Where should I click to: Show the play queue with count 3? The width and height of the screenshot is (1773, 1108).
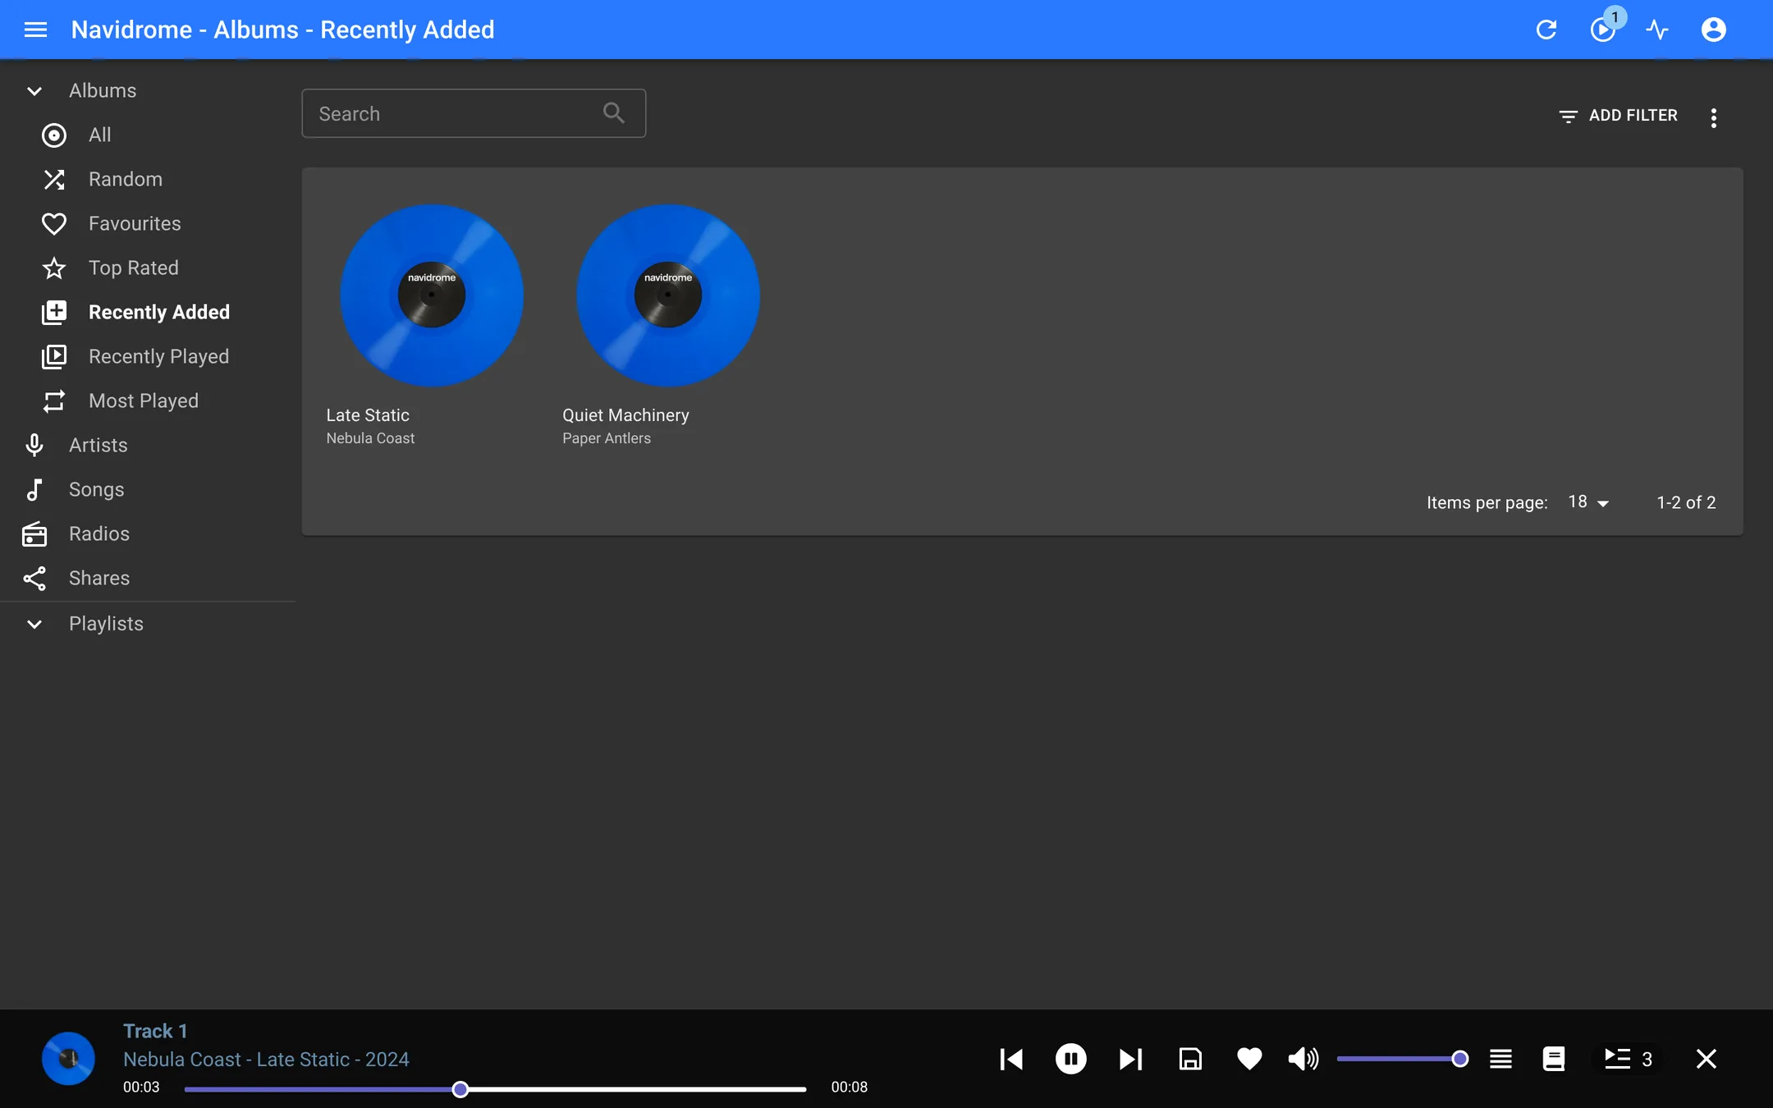pos(1628,1059)
